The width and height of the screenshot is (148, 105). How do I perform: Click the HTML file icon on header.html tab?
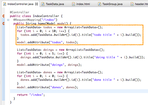(132, 4)
